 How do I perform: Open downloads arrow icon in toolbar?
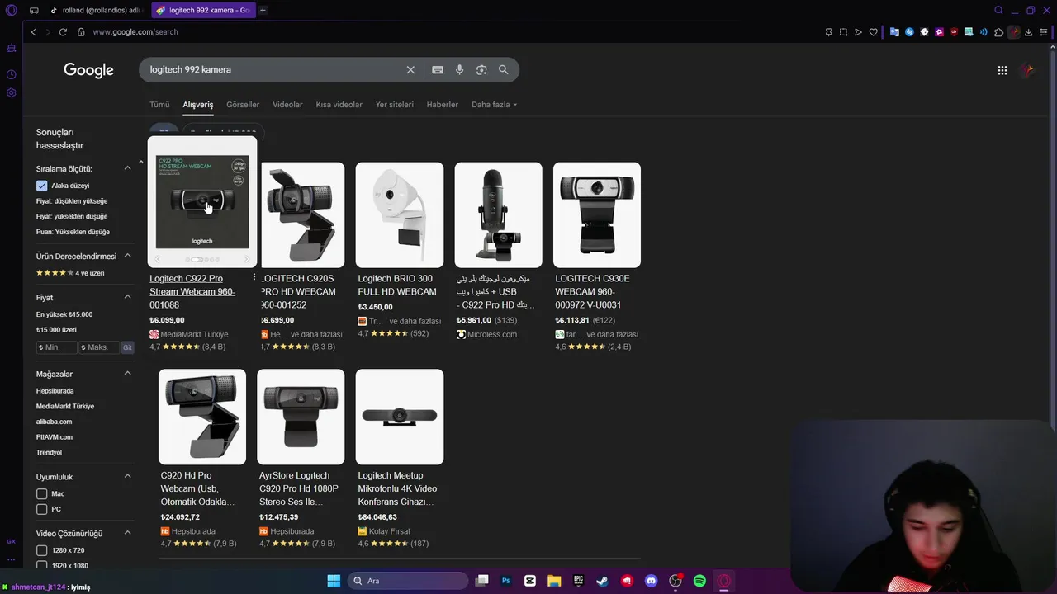1029,32
